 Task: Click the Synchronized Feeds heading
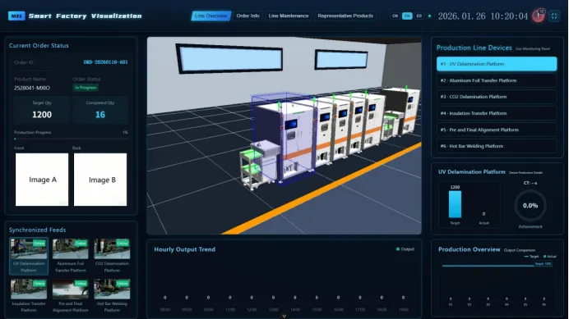click(x=37, y=230)
